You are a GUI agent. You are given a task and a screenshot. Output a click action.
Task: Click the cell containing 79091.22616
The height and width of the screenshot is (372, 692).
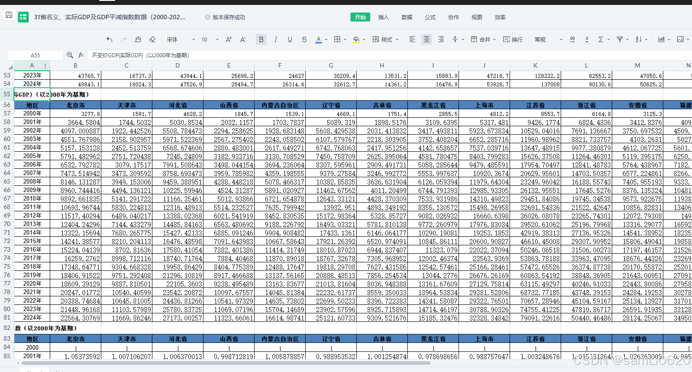point(536,317)
